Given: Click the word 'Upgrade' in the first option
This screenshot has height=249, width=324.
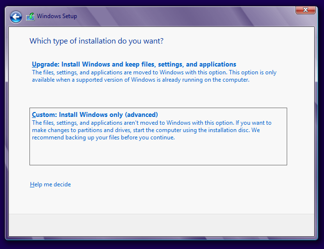Looking at the screenshot, I should point(45,65).
